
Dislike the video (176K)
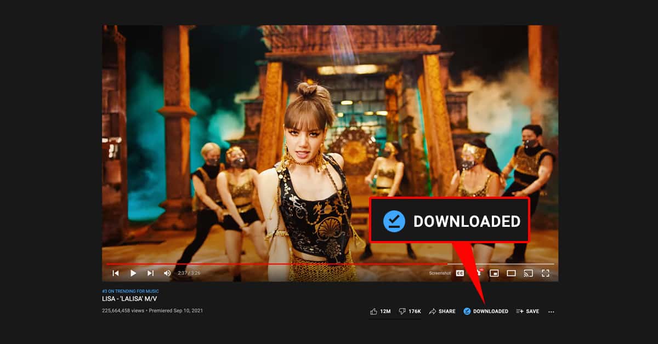pos(410,311)
